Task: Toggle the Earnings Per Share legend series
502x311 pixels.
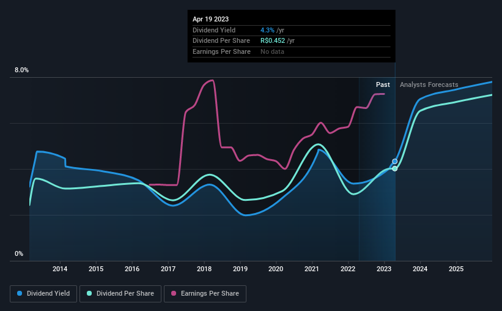Action: point(205,294)
